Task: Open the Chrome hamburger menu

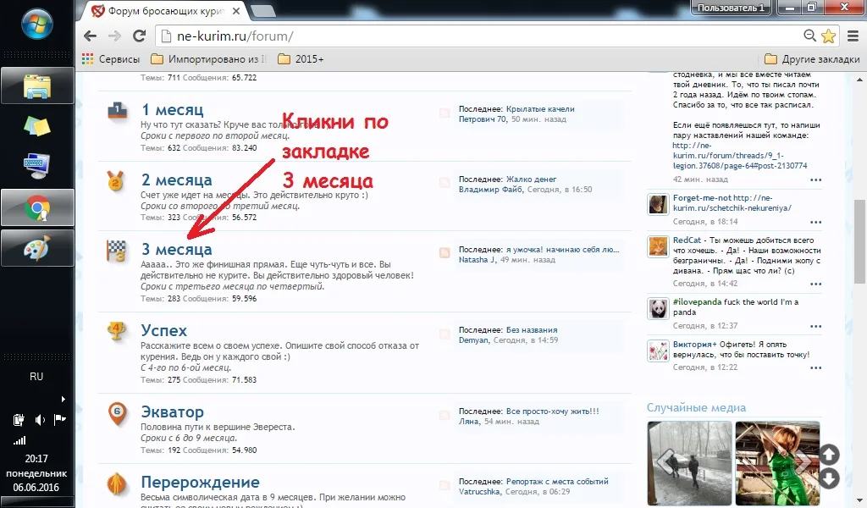Action: [851, 36]
